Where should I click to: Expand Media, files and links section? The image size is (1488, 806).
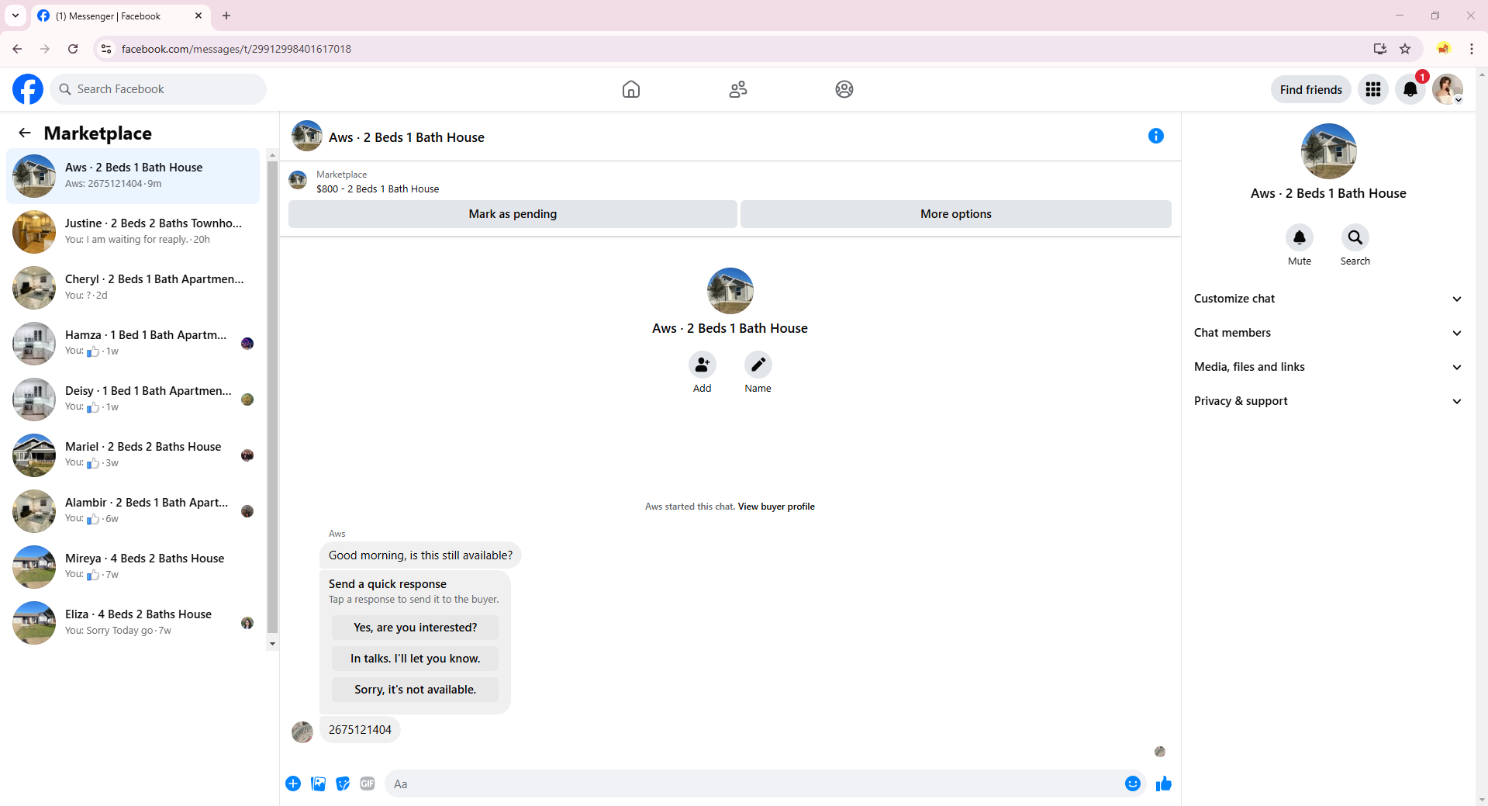[x=1328, y=367]
